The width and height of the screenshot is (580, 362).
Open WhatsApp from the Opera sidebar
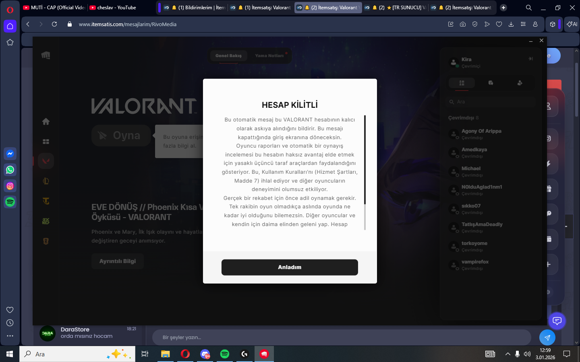[10, 170]
